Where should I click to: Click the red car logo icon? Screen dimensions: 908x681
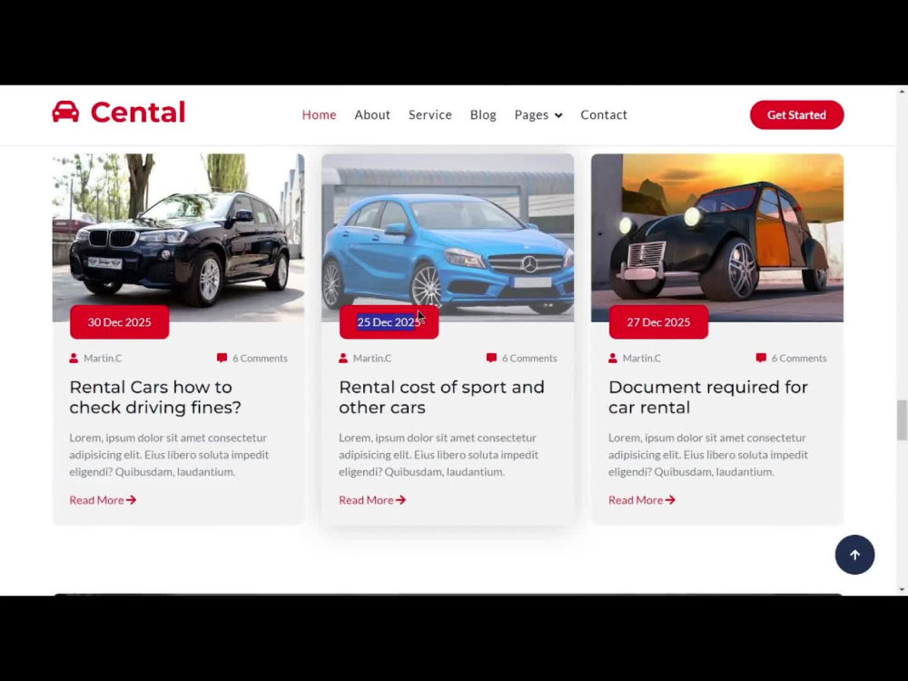point(65,112)
